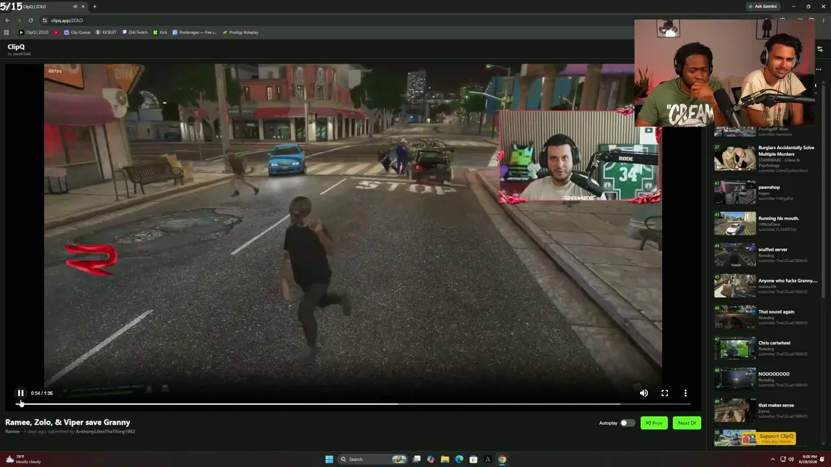
Task: Open the KICKLET bookmark
Action: (106, 32)
